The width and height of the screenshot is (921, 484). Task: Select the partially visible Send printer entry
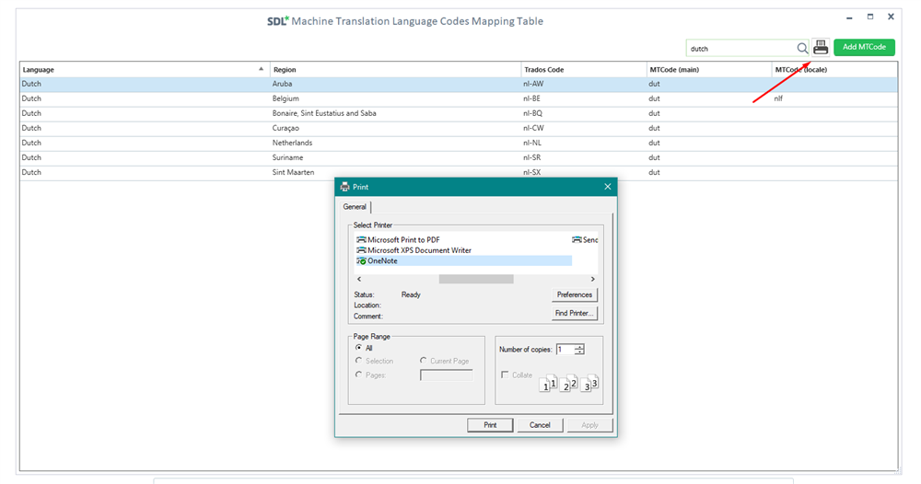pyautogui.click(x=585, y=239)
